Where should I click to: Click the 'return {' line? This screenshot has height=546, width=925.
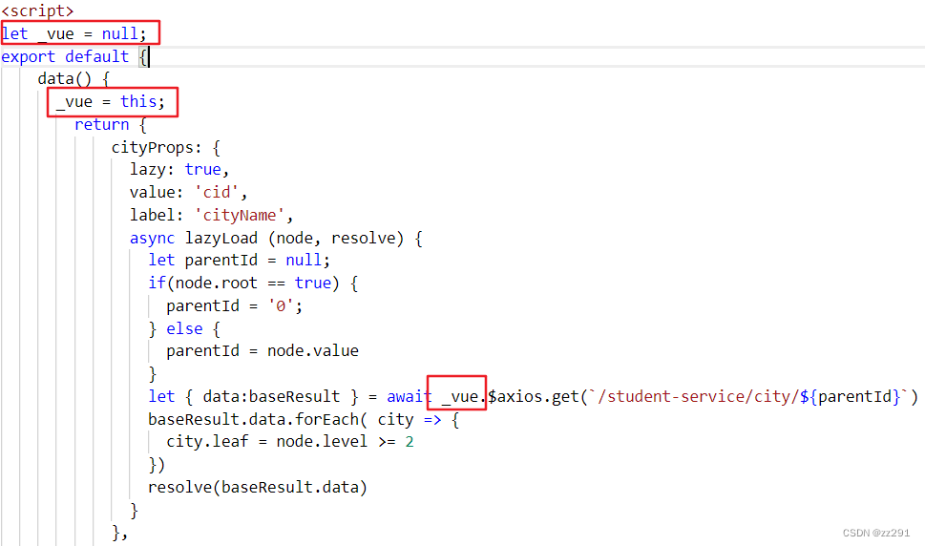pos(111,124)
